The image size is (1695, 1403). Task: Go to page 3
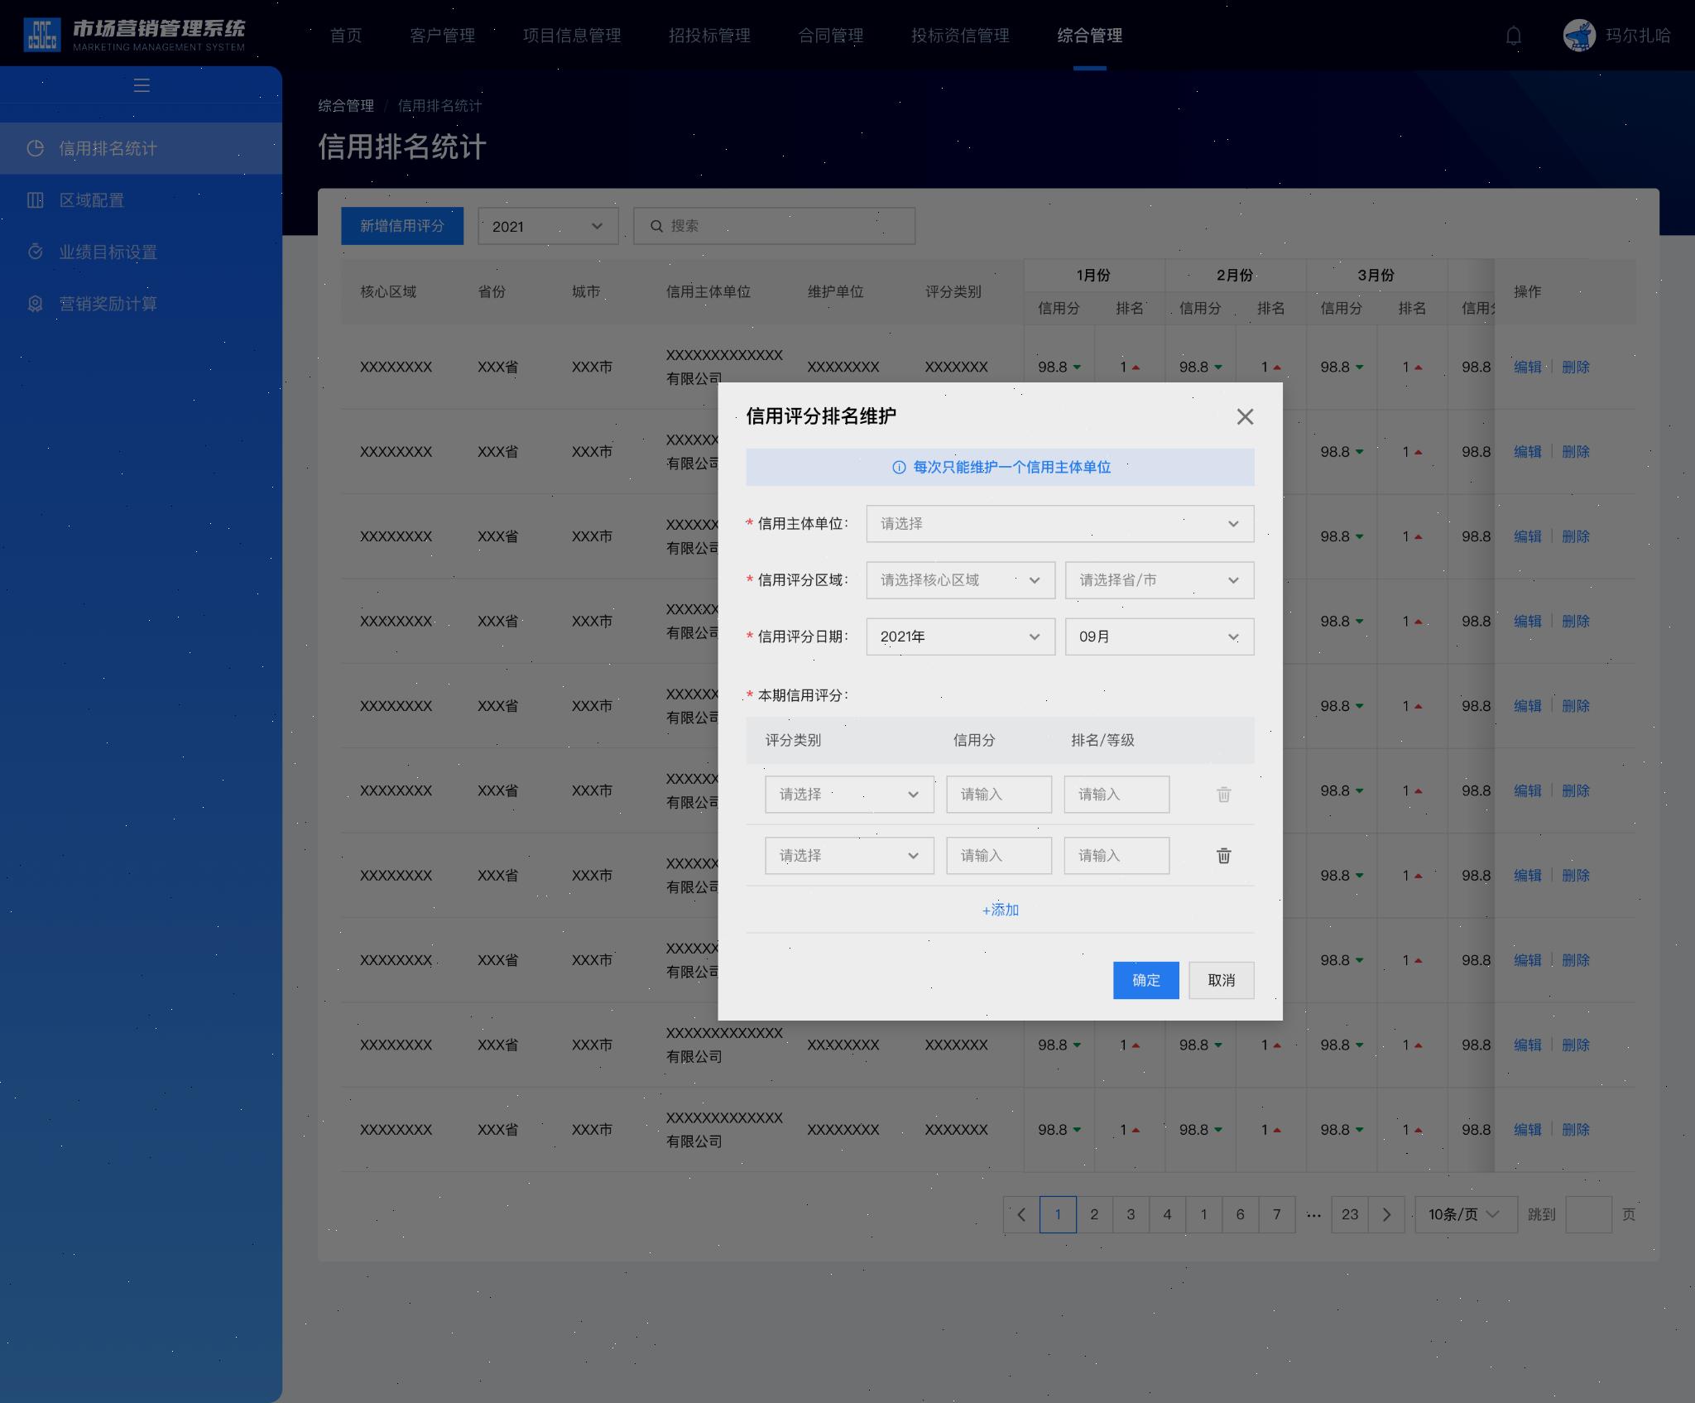pyautogui.click(x=1131, y=1214)
